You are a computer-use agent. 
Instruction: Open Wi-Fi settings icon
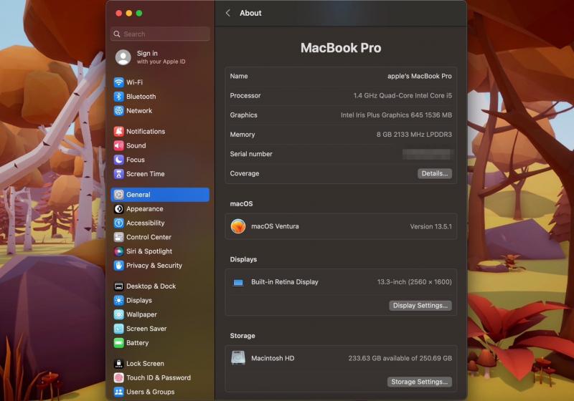click(x=118, y=82)
